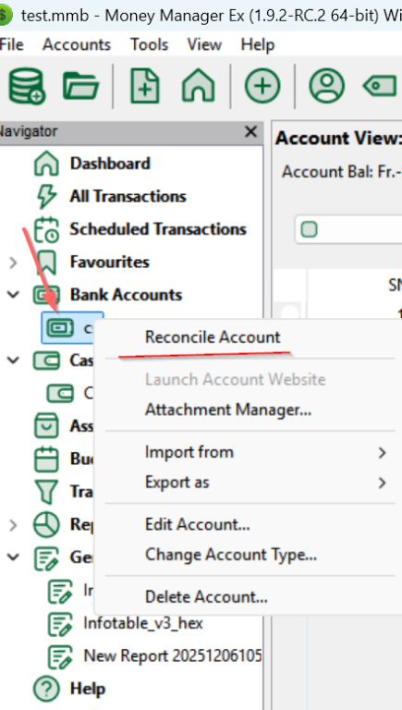This screenshot has width=402, height=710.
Task: Click the General Reports group icon
Action: (46, 557)
